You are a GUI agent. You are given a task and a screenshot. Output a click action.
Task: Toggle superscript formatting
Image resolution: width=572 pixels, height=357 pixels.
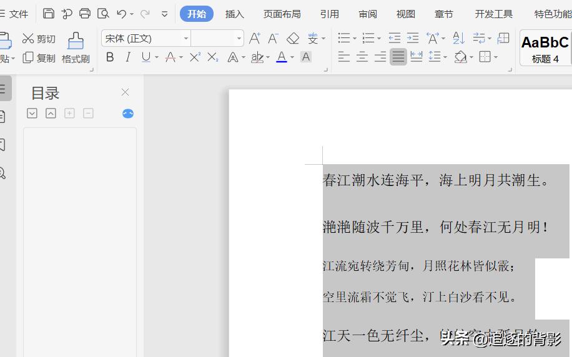[x=195, y=57]
